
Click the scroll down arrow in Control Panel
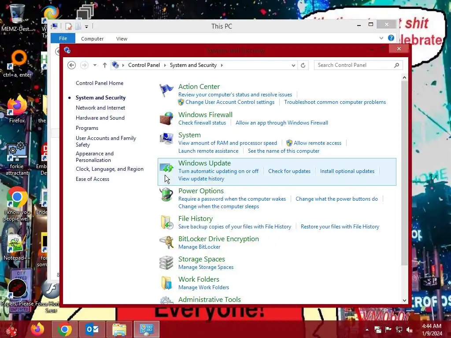click(404, 300)
